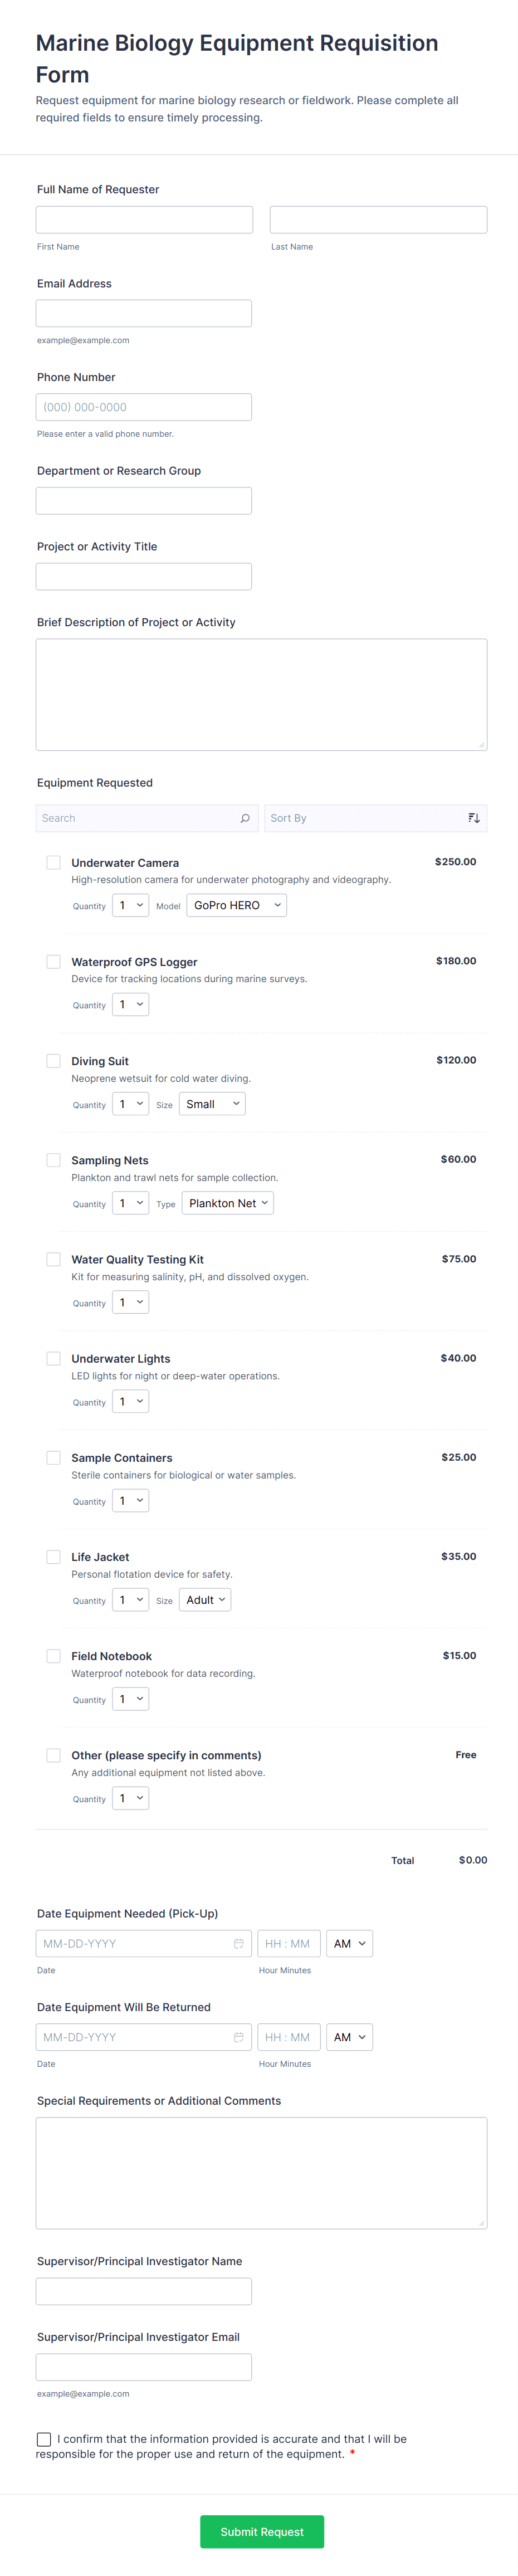518x2576 pixels.
Task: Open the Underwater Camera Model dropdown
Action: point(236,905)
